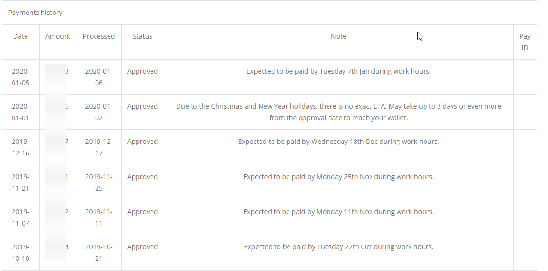Click the Status column header
The image size is (548, 271).
pos(142,36)
